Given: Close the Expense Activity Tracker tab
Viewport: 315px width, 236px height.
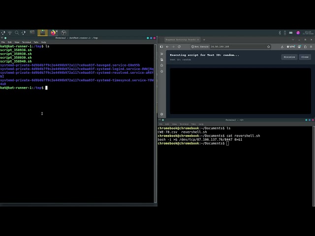Looking at the screenshot, I should (198, 40).
